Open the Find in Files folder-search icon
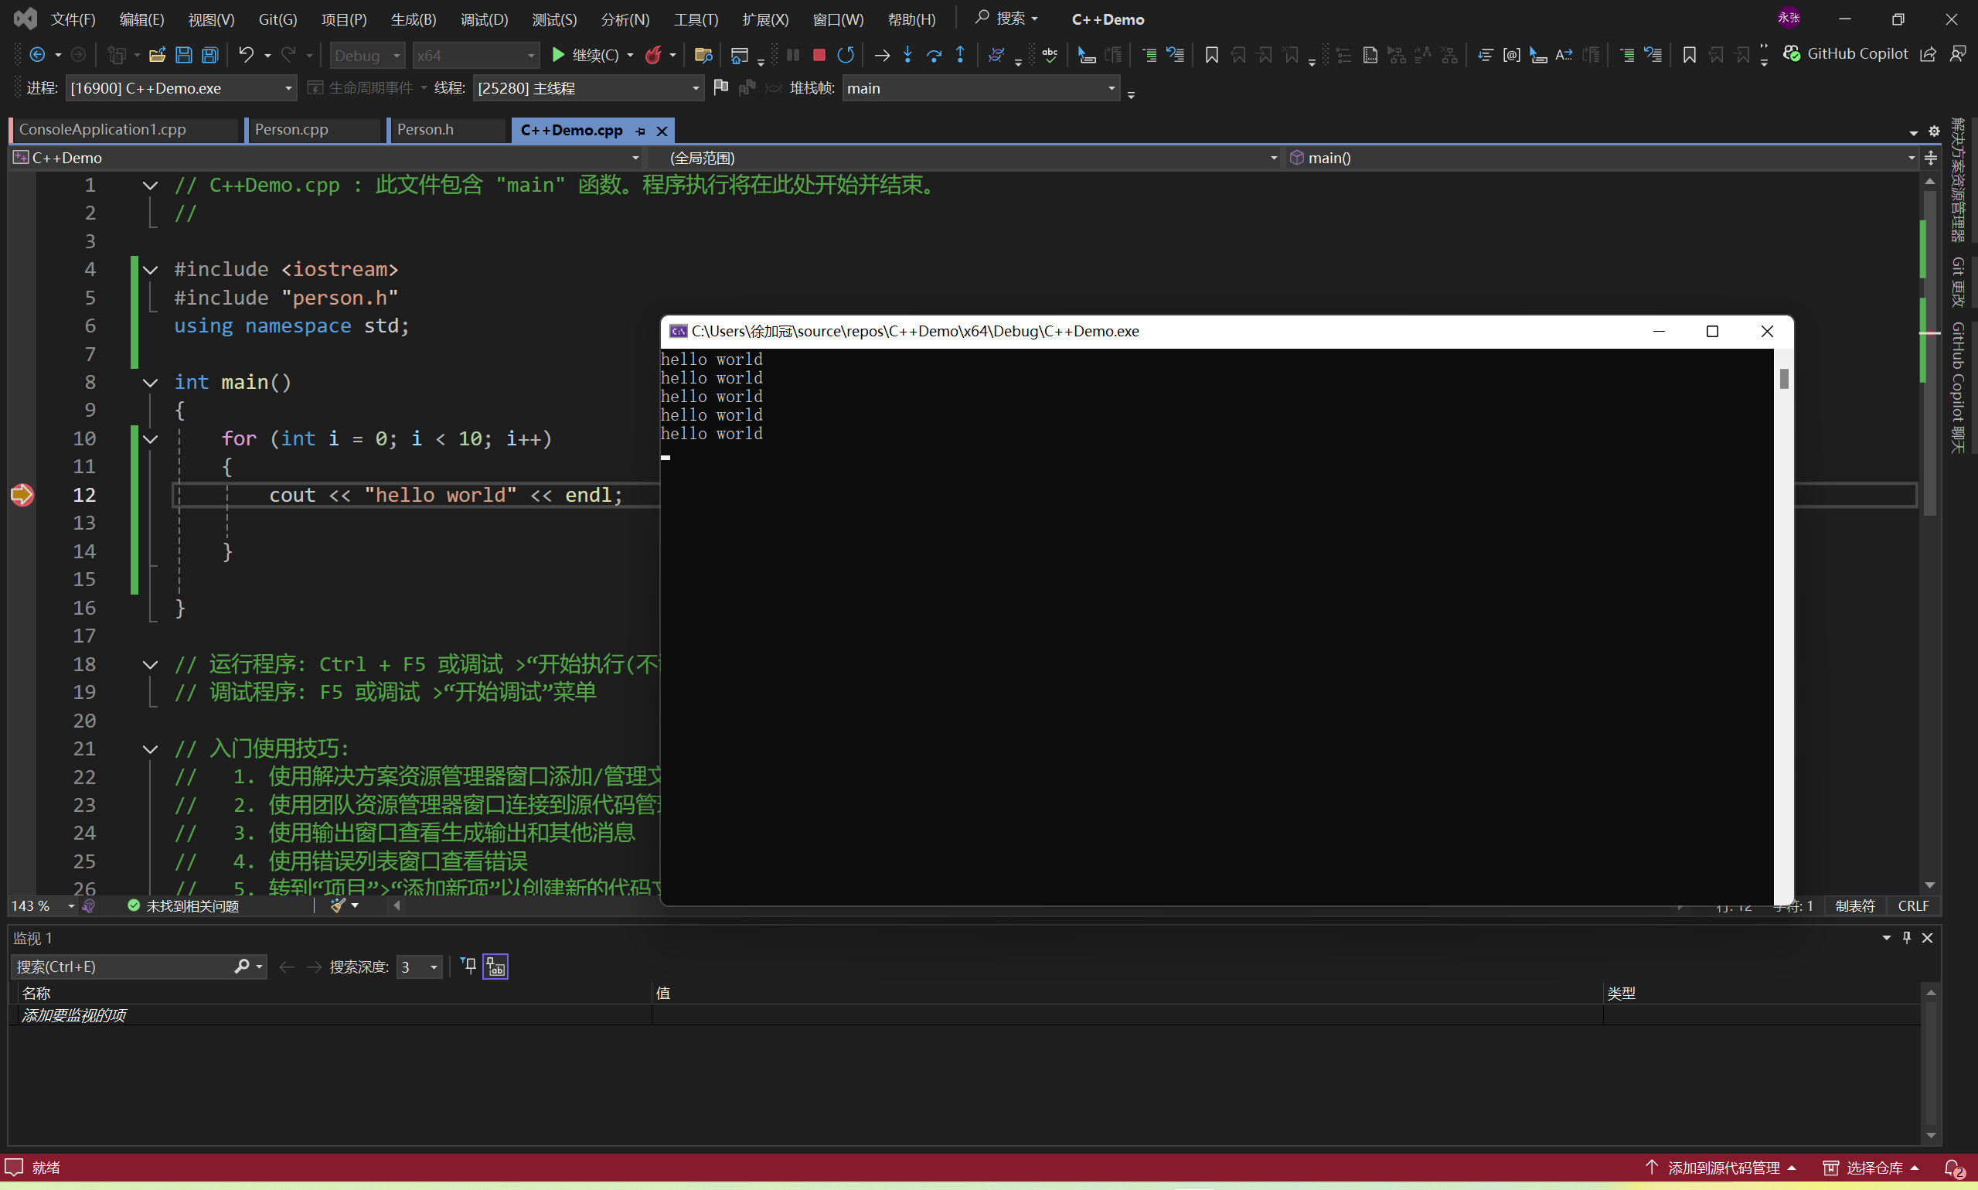The height and width of the screenshot is (1190, 1978). tap(703, 55)
